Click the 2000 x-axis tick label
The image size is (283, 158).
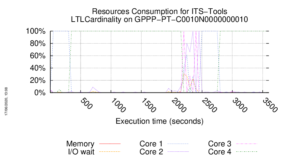tap(179, 105)
